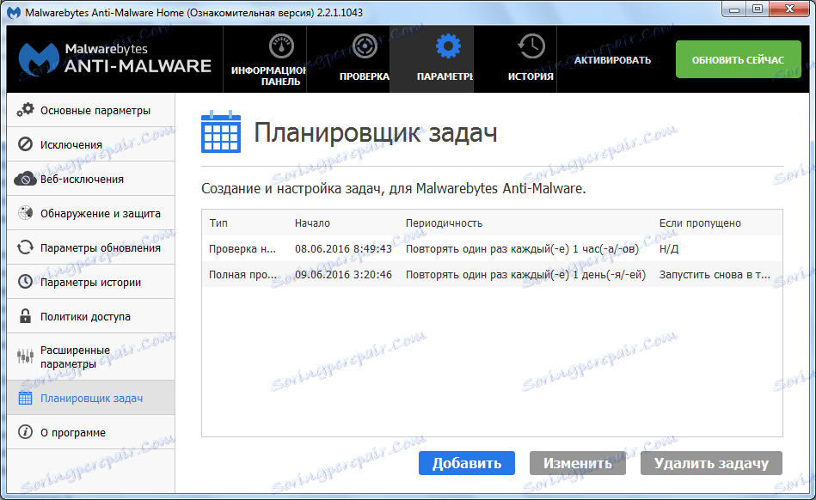Click the Изменить button
Image resolution: width=816 pixels, height=500 pixels.
578,462
